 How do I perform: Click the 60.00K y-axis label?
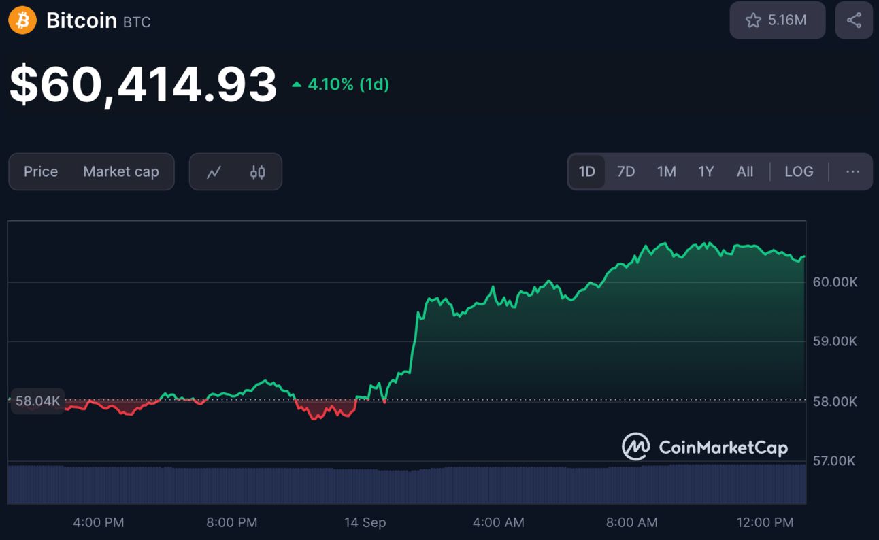click(835, 282)
